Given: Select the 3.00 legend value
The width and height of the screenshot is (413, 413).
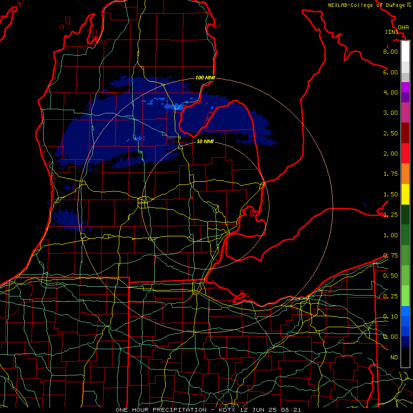Looking at the screenshot, I should (391, 113).
